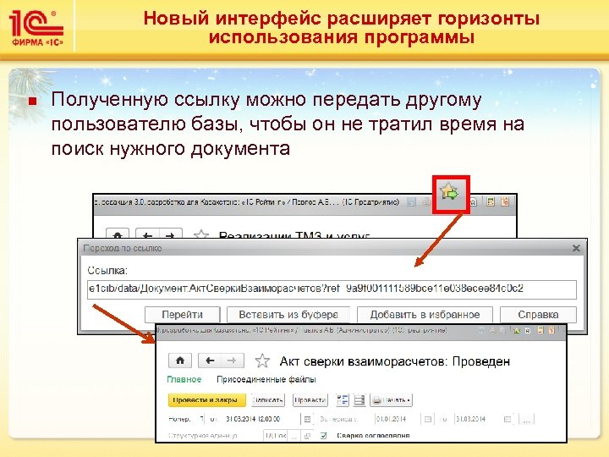Open the calendar picker for period end 31.03.2014

pos(507,419)
